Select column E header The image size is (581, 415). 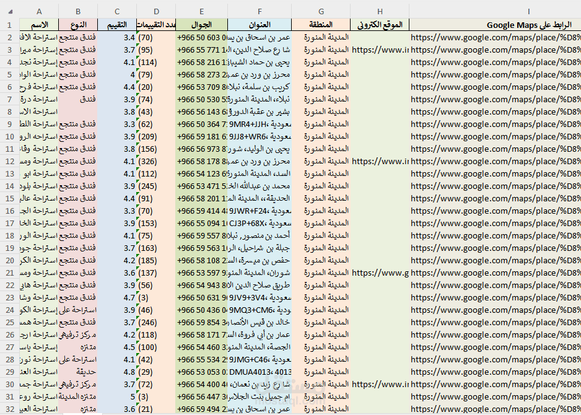[201, 12]
